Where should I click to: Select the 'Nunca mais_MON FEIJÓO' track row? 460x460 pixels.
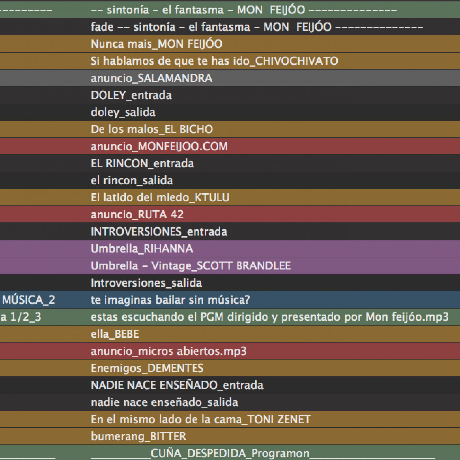[156, 44]
